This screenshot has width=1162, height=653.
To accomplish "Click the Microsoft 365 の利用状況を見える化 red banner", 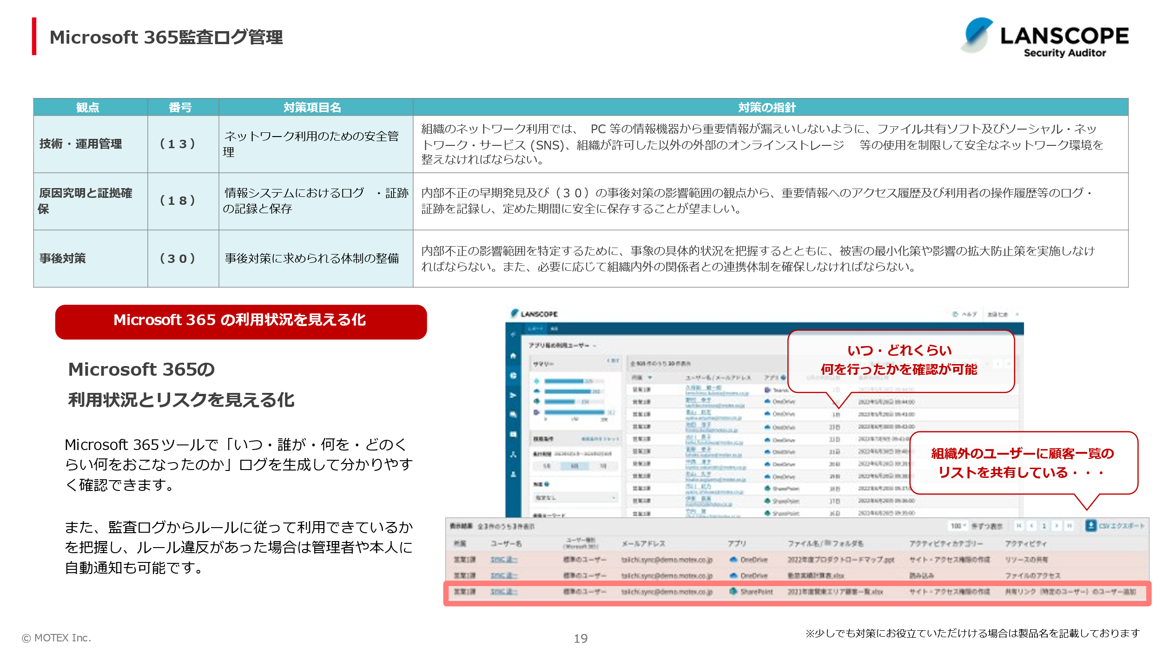I will click(x=241, y=321).
